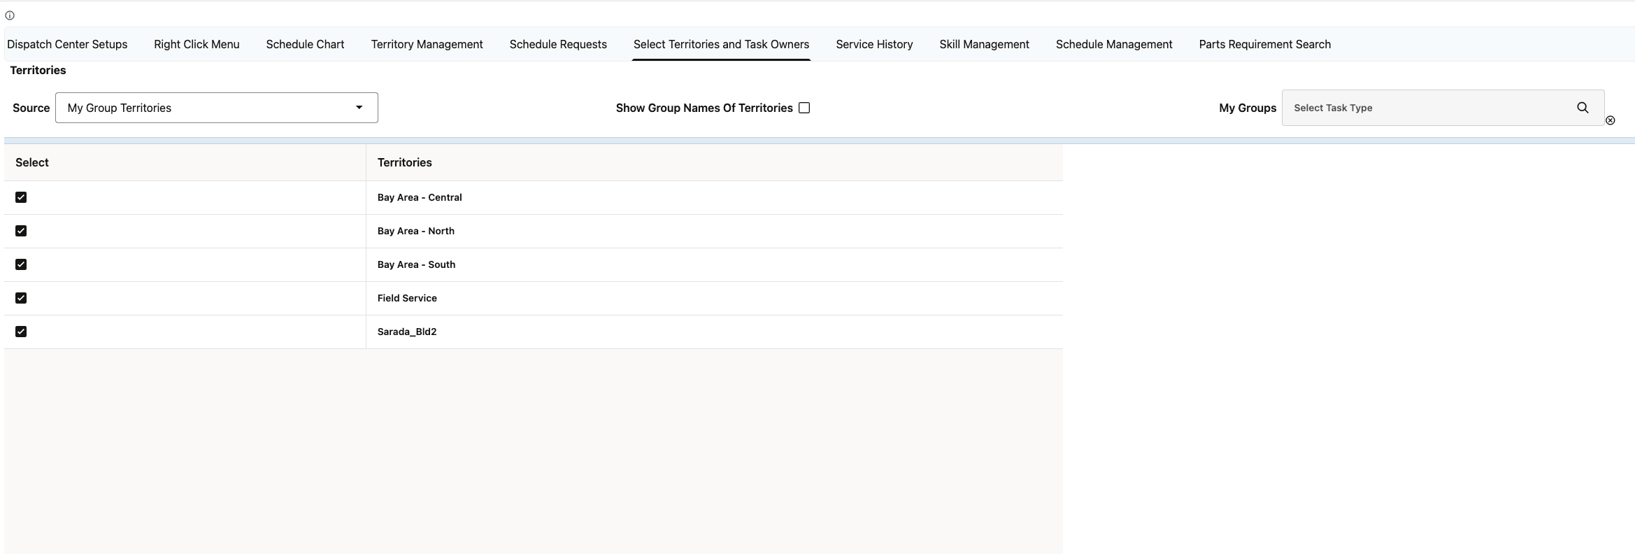Click the Bay Area - North cell text
This screenshot has height=554, width=1635.
(x=416, y=231)
